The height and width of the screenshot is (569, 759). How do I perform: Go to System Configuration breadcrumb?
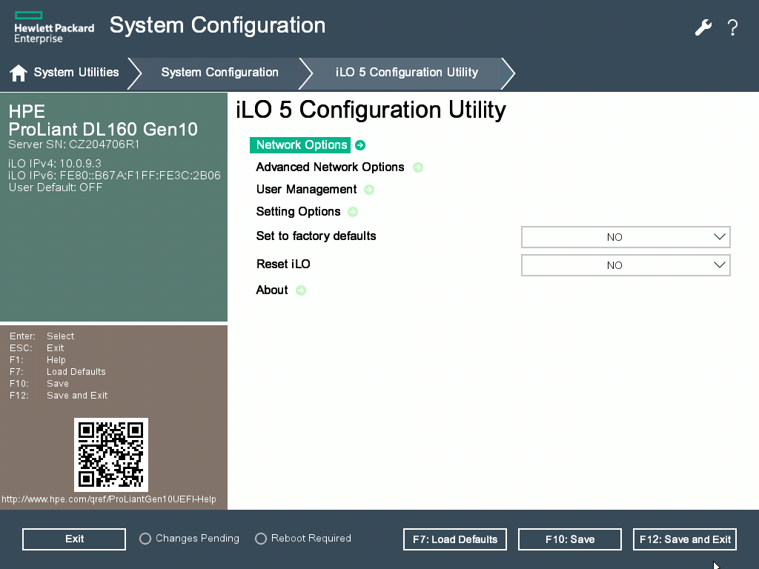tap(219, 72)
